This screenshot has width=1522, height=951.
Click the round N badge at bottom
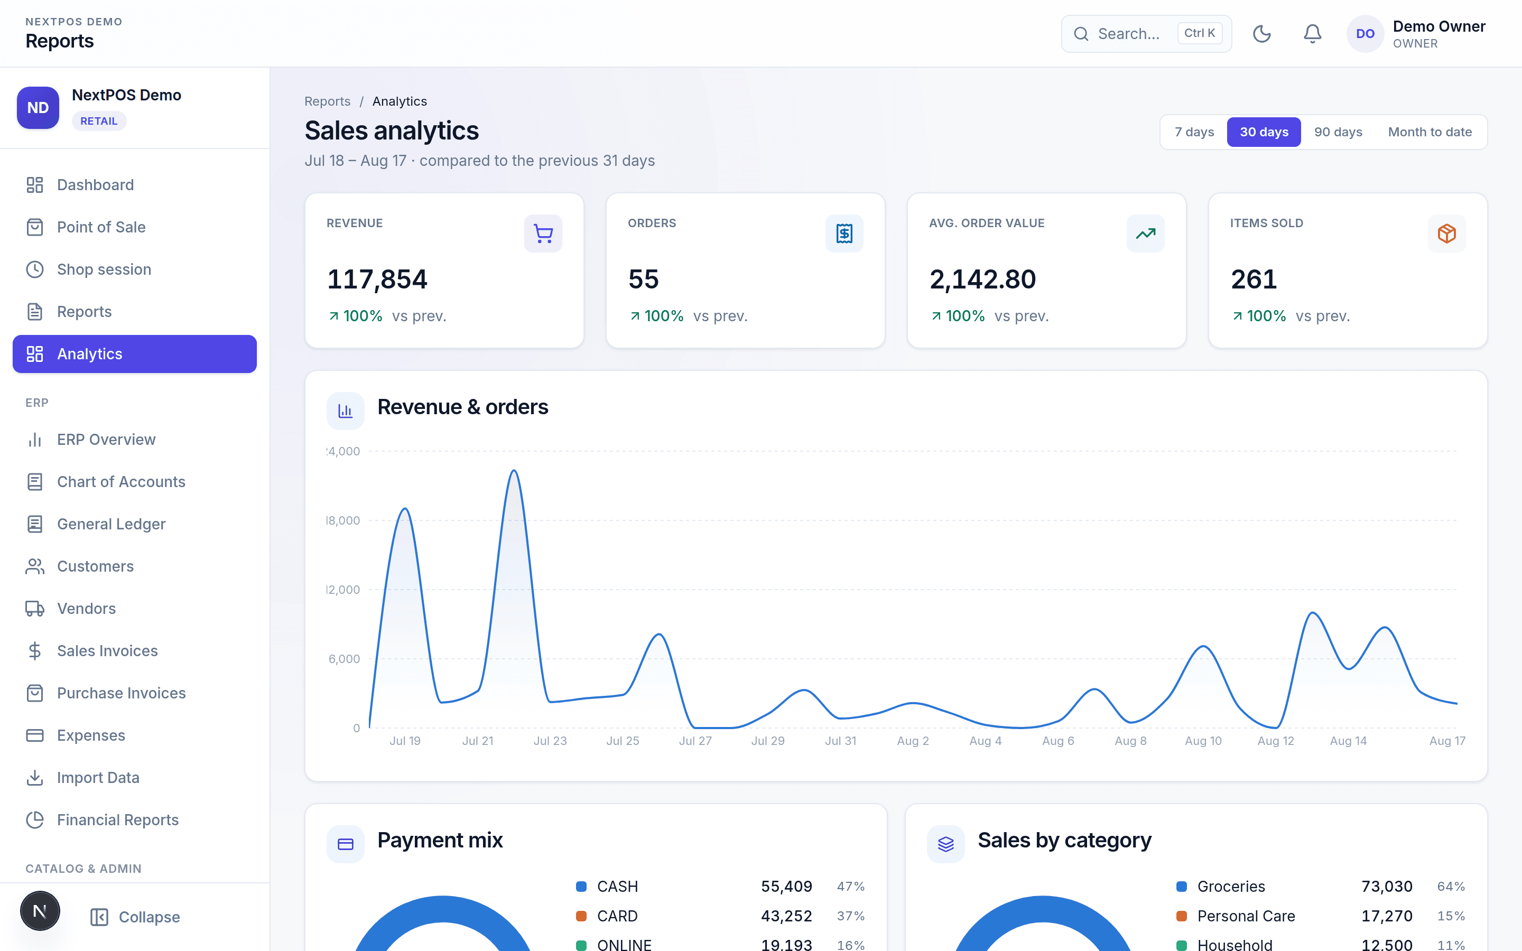tap(40, 911)
